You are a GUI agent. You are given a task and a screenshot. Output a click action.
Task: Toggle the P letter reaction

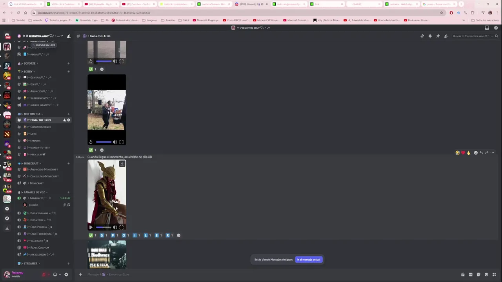(115, 235)
